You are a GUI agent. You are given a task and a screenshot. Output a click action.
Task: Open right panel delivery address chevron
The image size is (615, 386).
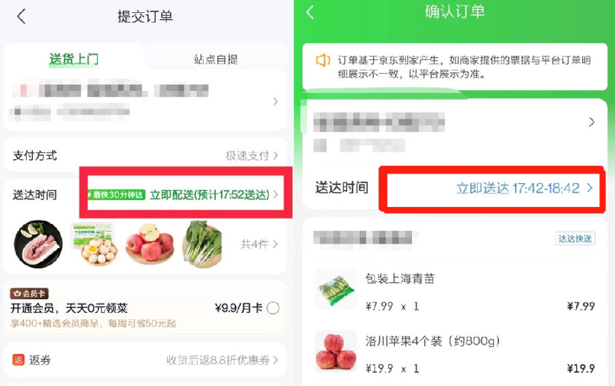pos(592,122)
